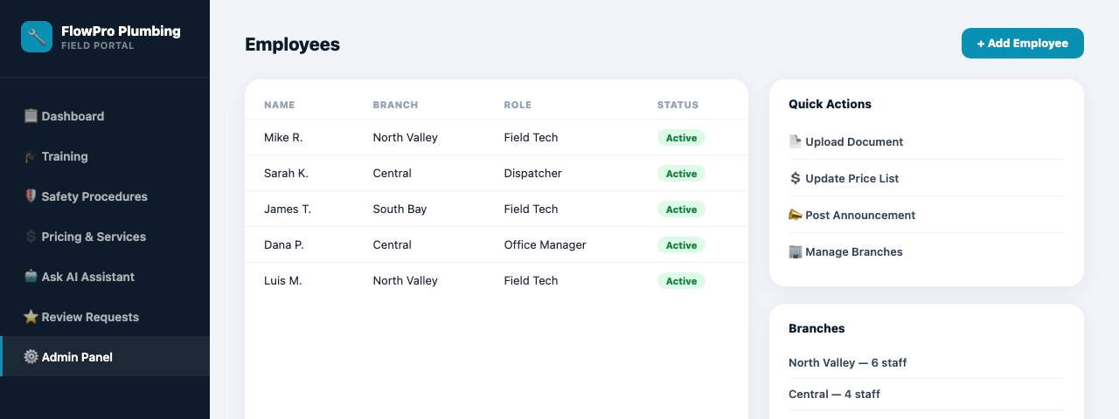This screenshot has height=419, width=1119.
Task: Click the ROLE column header
Action: (x=518, y=105)
